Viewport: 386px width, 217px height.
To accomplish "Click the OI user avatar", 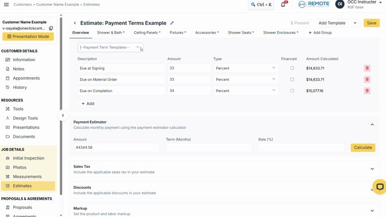I will (x=340, y=4).
